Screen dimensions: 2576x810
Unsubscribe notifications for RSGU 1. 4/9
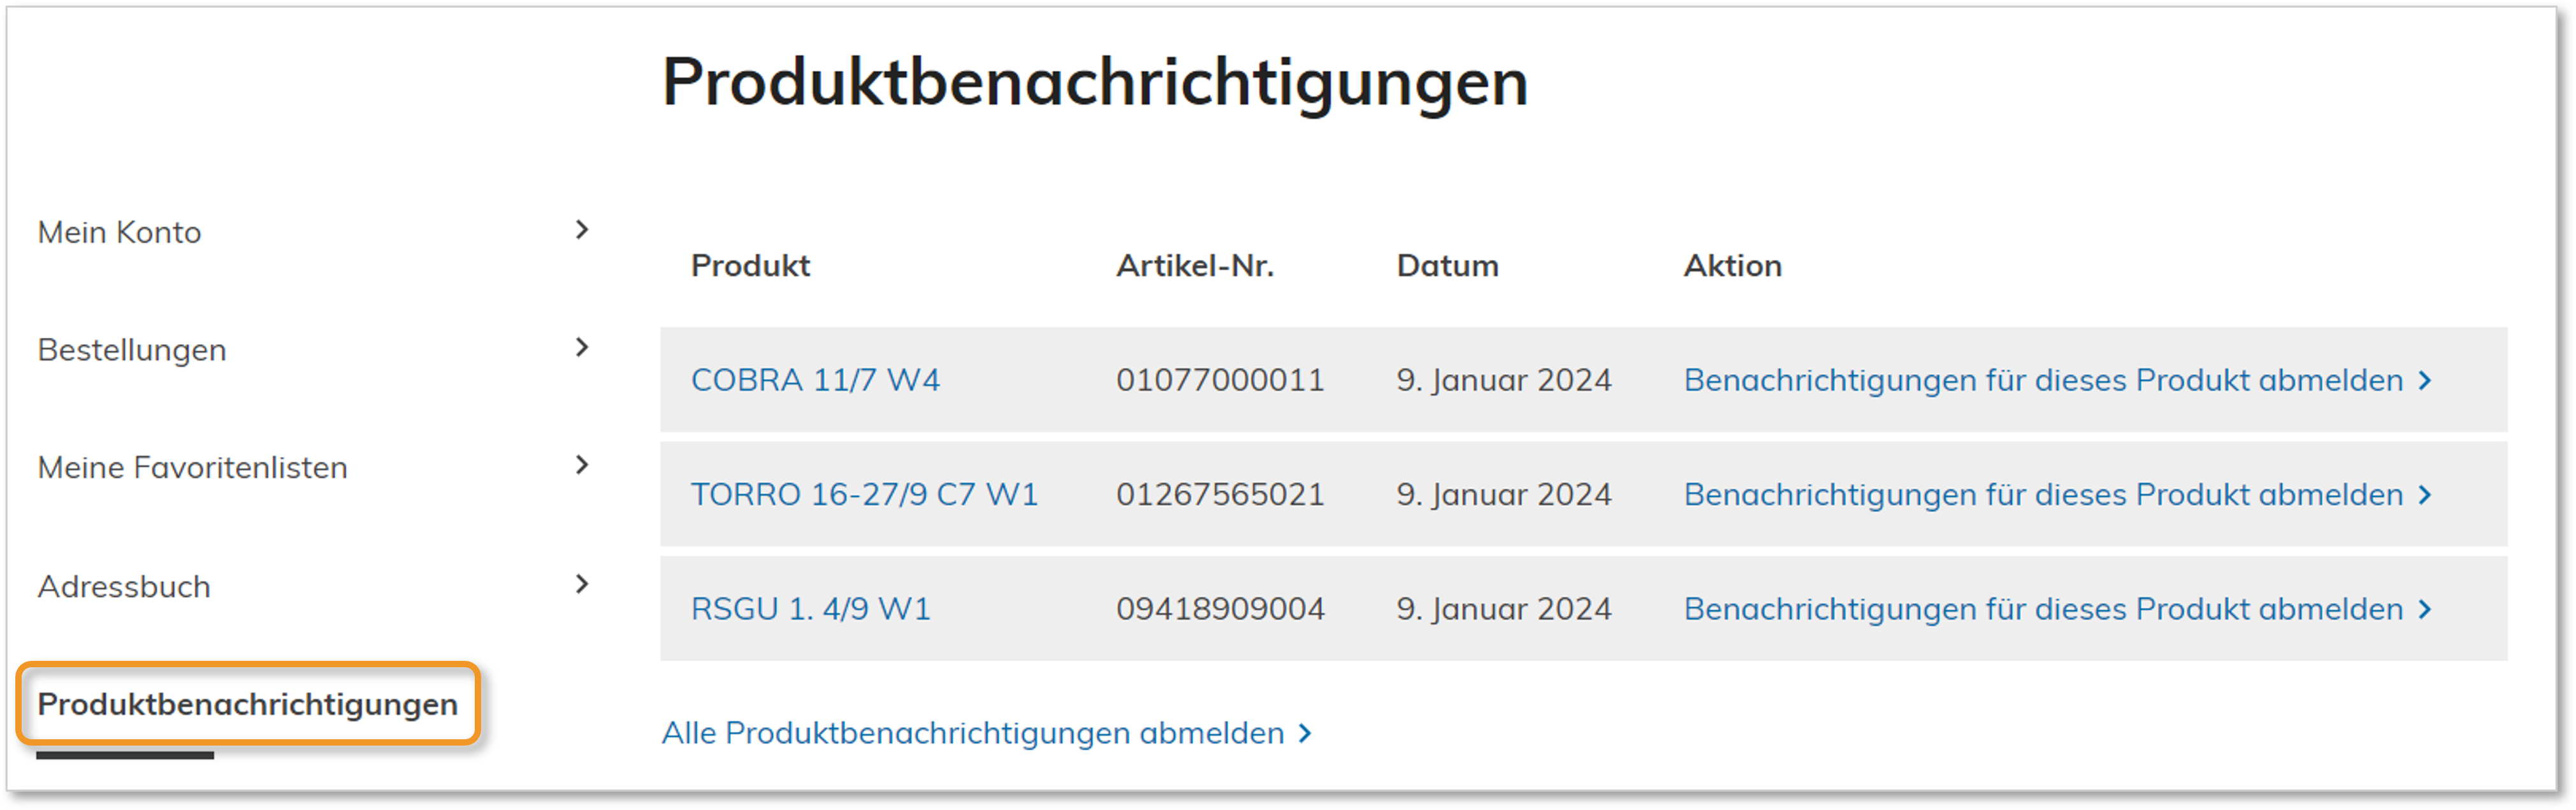2043,609
